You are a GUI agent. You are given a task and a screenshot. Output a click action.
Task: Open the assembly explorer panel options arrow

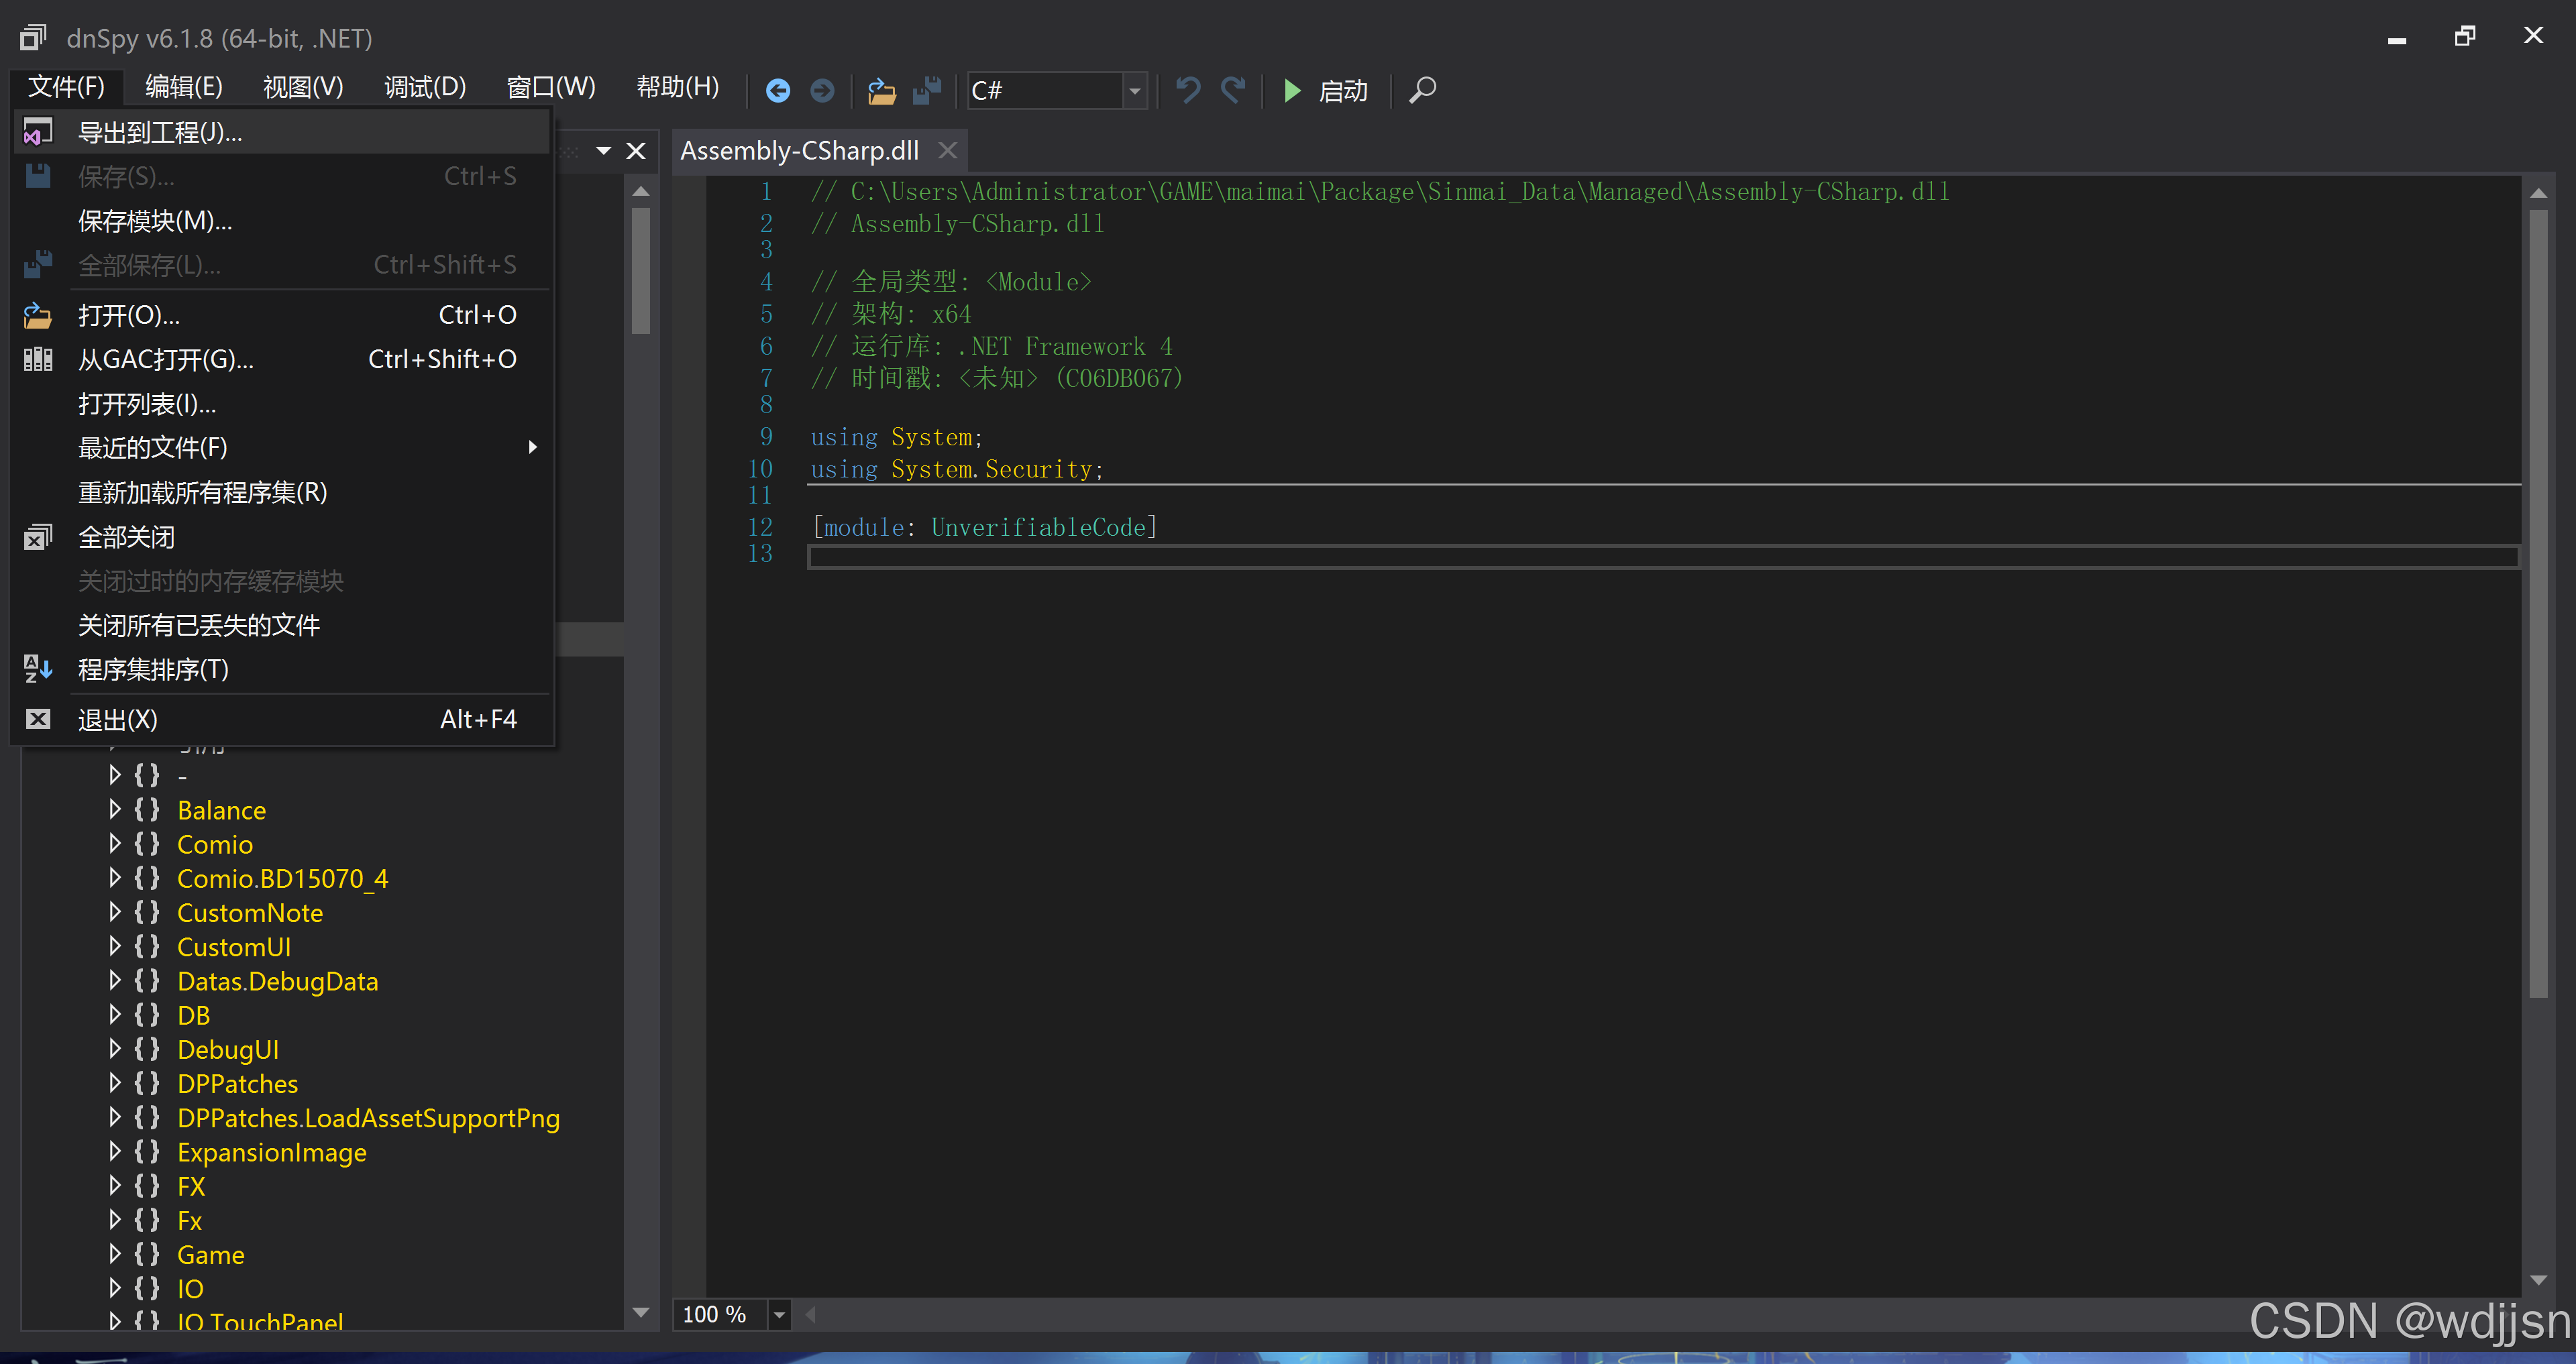coord(603,151)
